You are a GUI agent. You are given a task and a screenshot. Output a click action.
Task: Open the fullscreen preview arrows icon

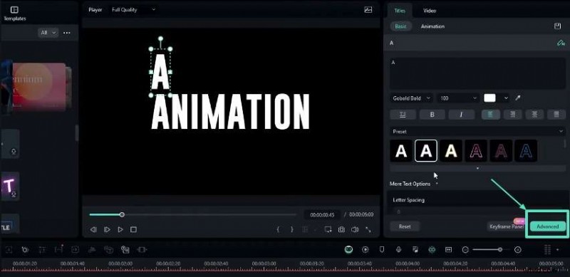click(368, 229)
